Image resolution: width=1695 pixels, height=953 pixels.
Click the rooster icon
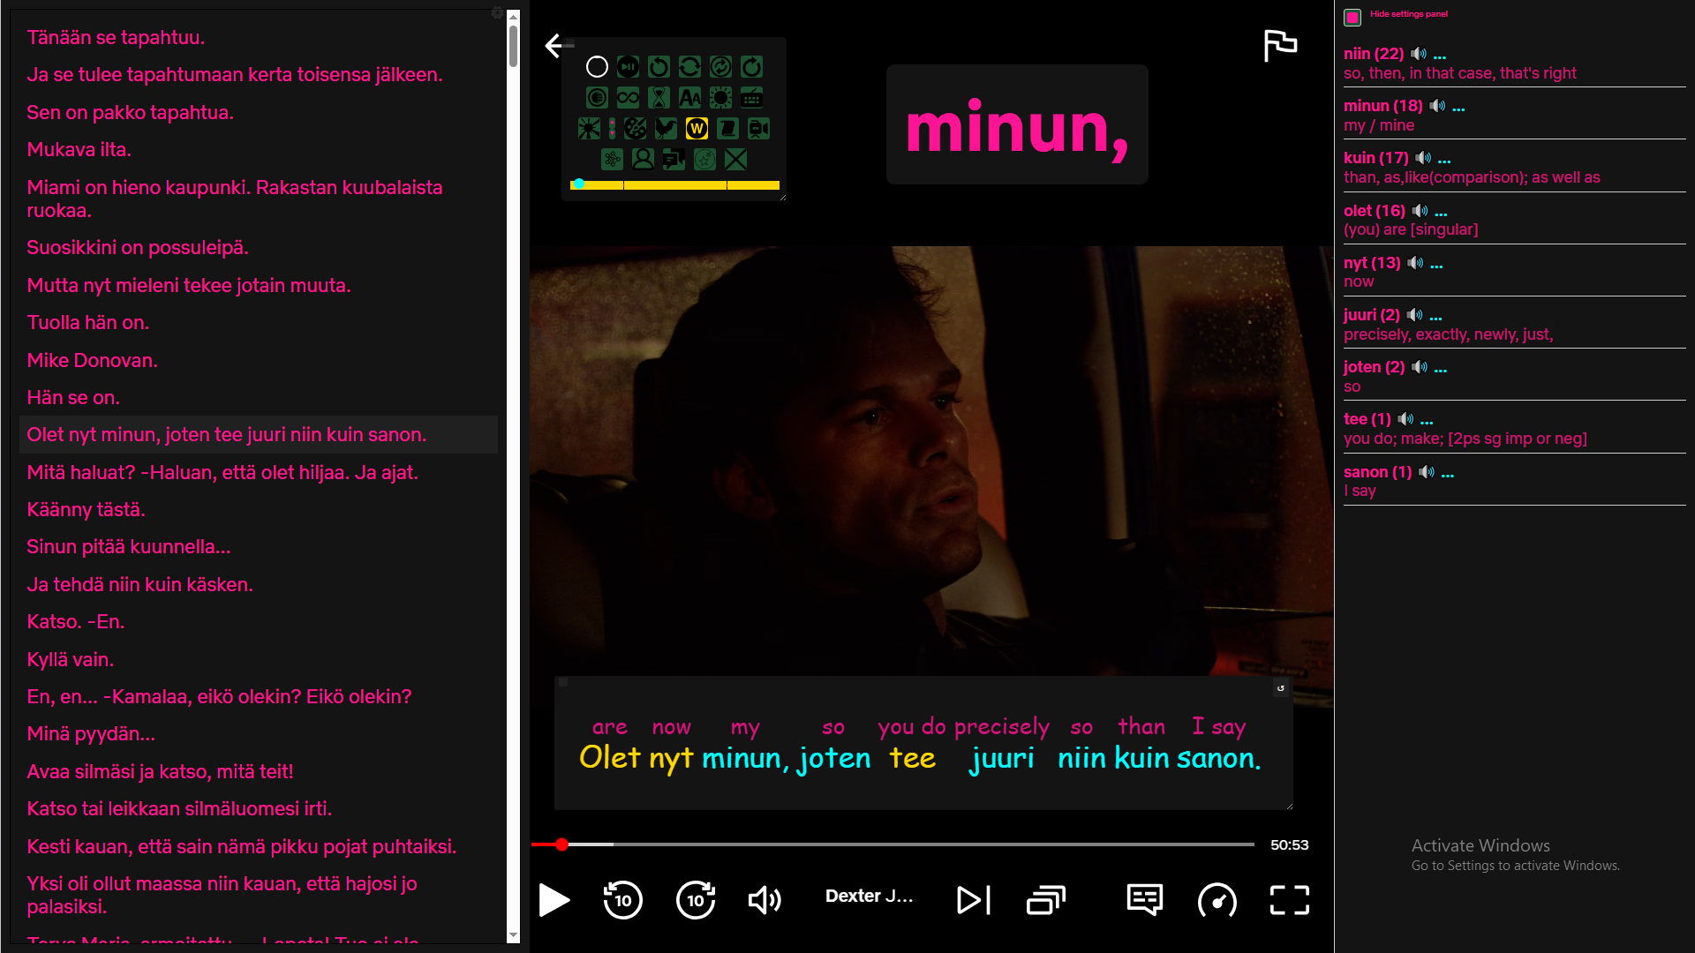coord(666,129)
